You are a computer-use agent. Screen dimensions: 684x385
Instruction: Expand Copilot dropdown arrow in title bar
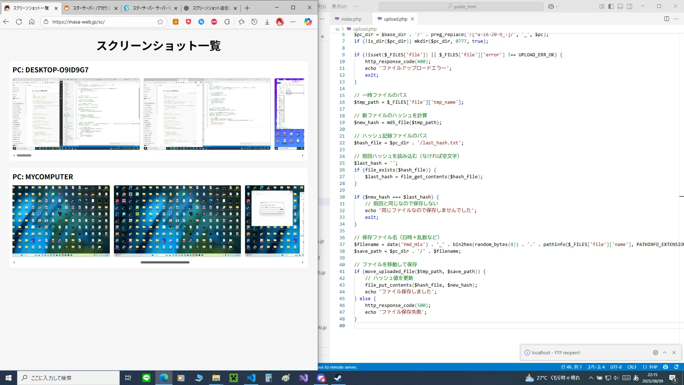557,6
